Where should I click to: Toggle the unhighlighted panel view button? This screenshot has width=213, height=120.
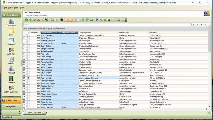(78, 20)
